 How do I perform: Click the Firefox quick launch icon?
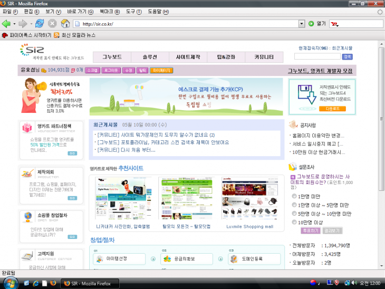[x=53, y=283]
